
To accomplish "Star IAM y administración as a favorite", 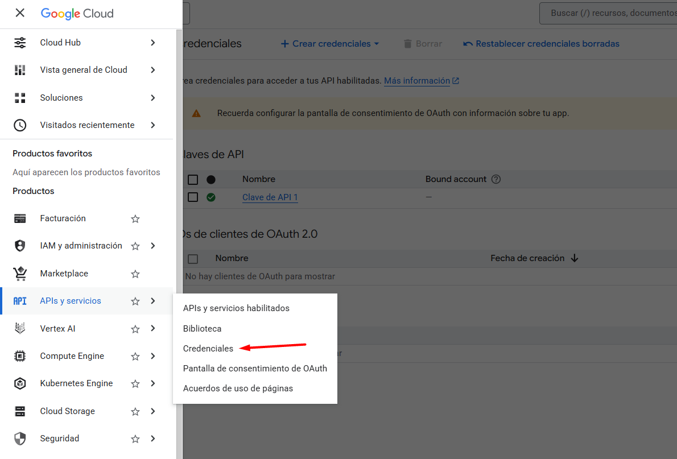I will pyautogui.click(x=135, y=246).
